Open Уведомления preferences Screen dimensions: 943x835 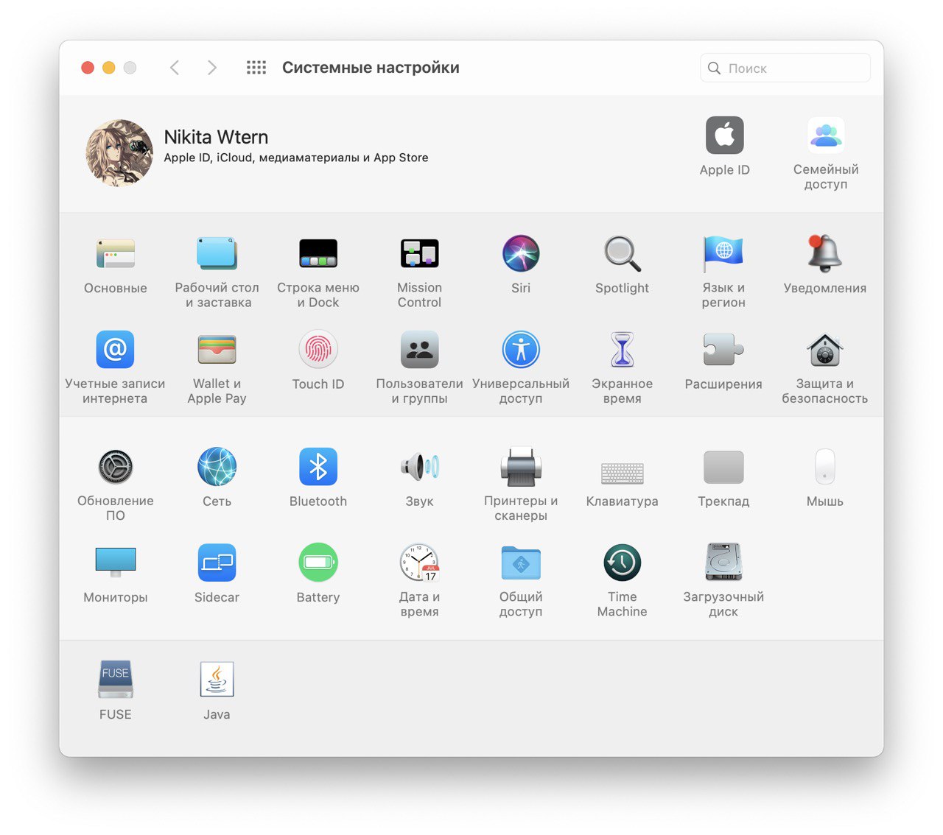[x=825, y=254]
